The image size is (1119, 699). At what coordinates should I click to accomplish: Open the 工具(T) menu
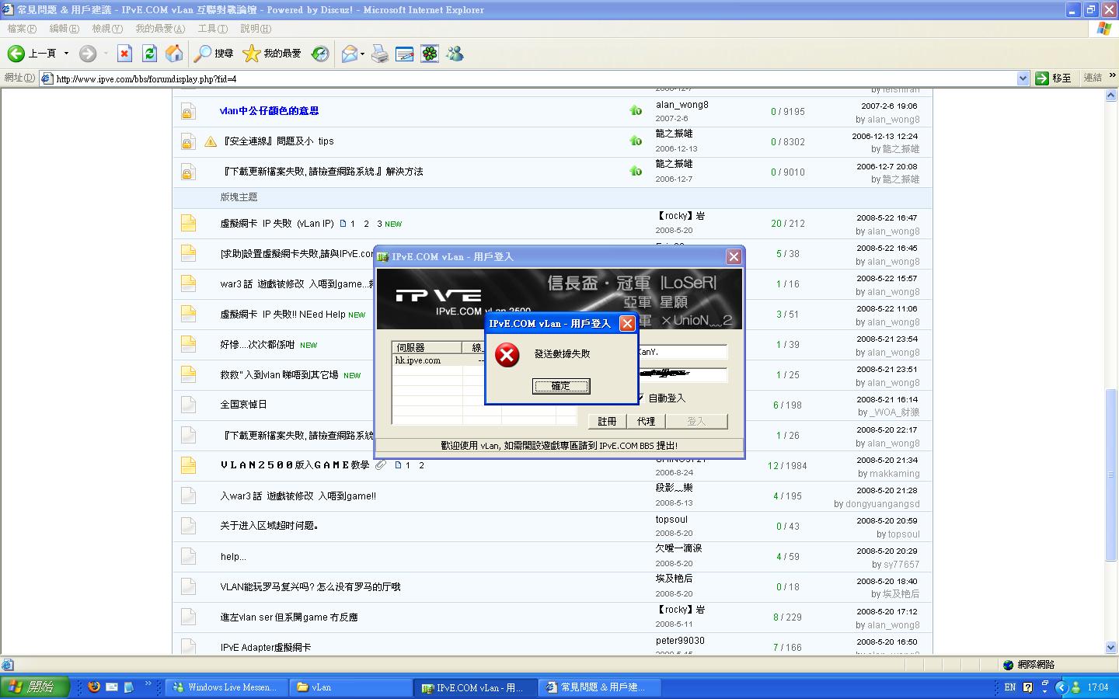(x=212, y=29)
